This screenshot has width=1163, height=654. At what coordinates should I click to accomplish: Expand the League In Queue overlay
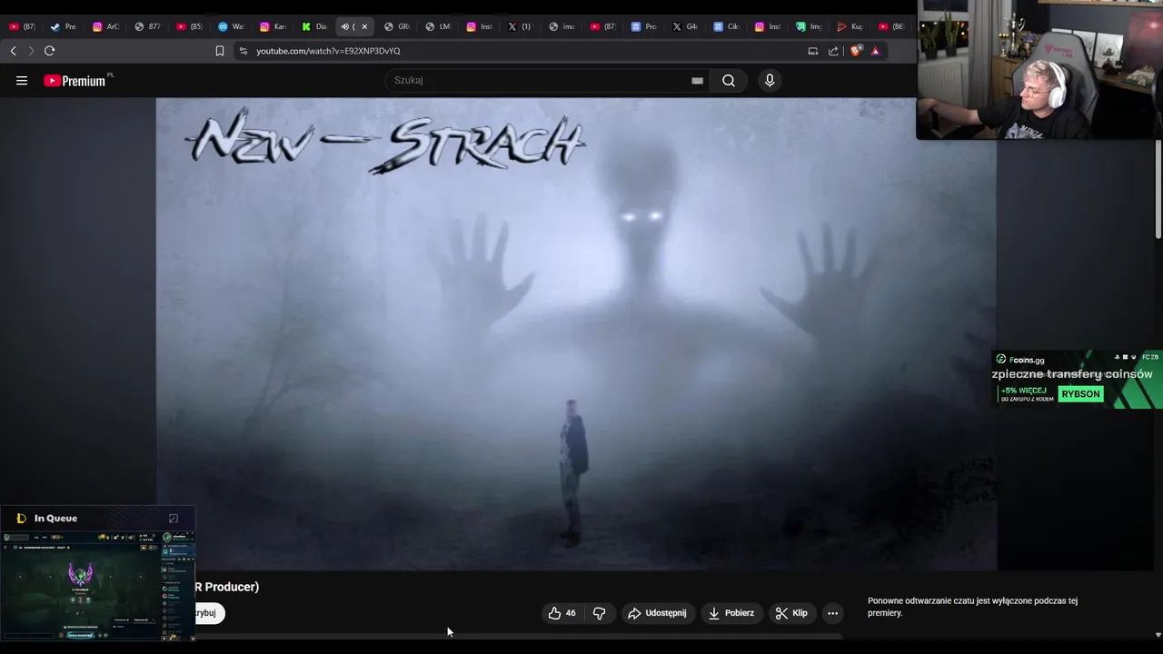[174, 519]
